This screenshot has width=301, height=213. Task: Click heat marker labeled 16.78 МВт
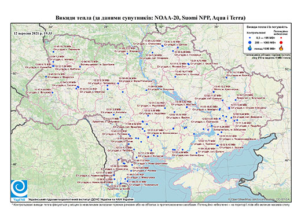53,52
